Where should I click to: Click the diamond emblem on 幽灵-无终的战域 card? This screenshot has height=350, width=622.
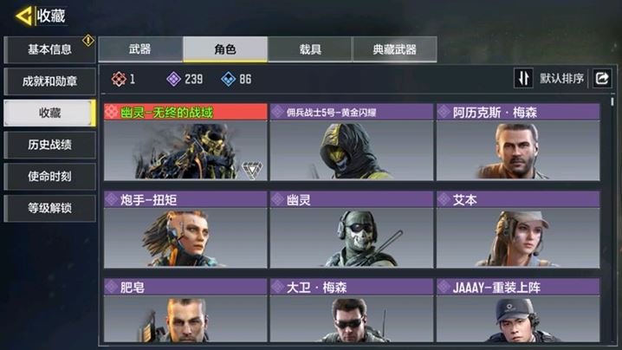pyautogui.click(x=252, y=170)
